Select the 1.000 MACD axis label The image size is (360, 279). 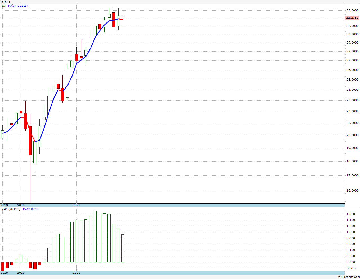point(351,232)
